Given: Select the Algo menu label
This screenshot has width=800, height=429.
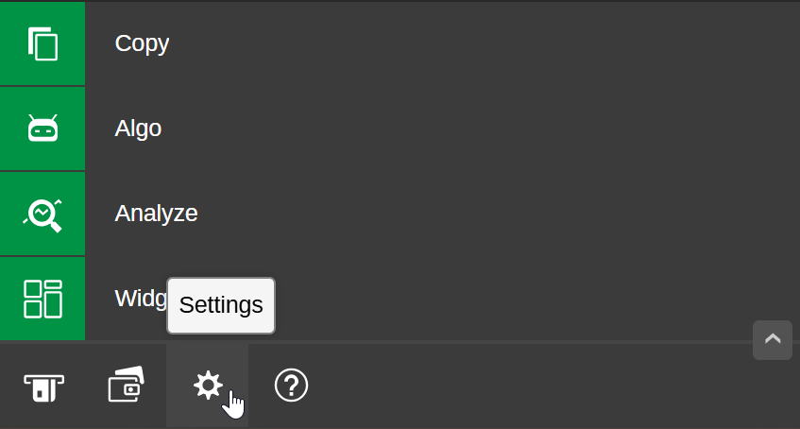Looking at the screenshot, I should [138, 129].
